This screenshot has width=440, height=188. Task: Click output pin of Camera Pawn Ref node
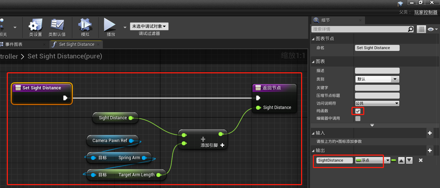[131, 141]
